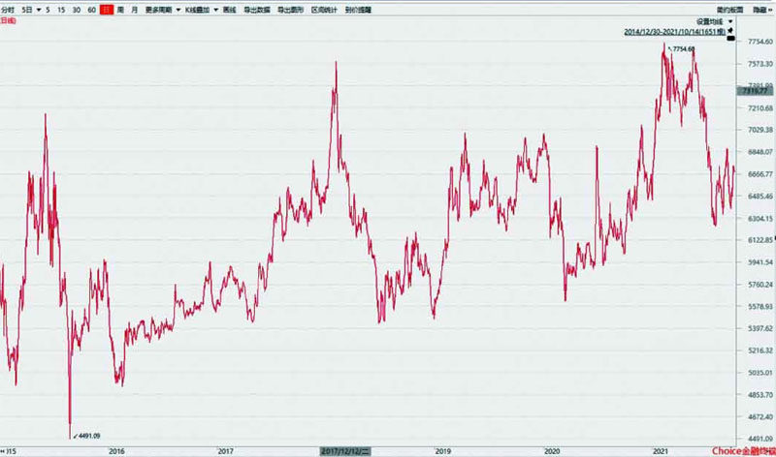Select the 分时 intraday chart view
776x457 pixels.
[8, 8]
